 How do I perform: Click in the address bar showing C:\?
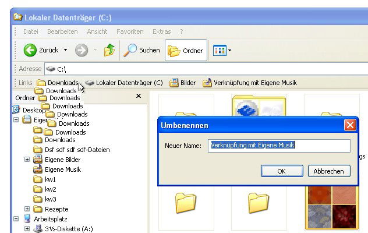tap(207, 69)
